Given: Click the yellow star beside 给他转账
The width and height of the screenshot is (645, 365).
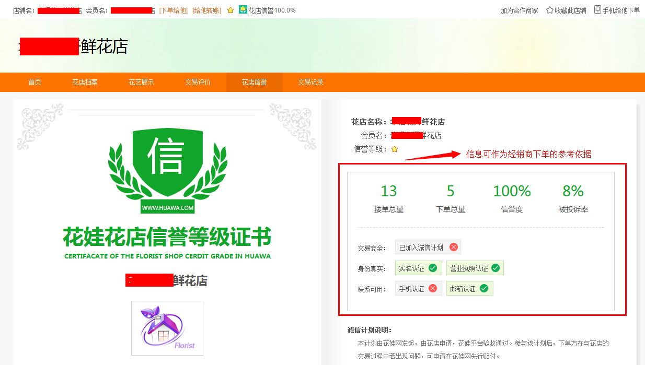Looking at the screenshot, I should pos(231,10).
